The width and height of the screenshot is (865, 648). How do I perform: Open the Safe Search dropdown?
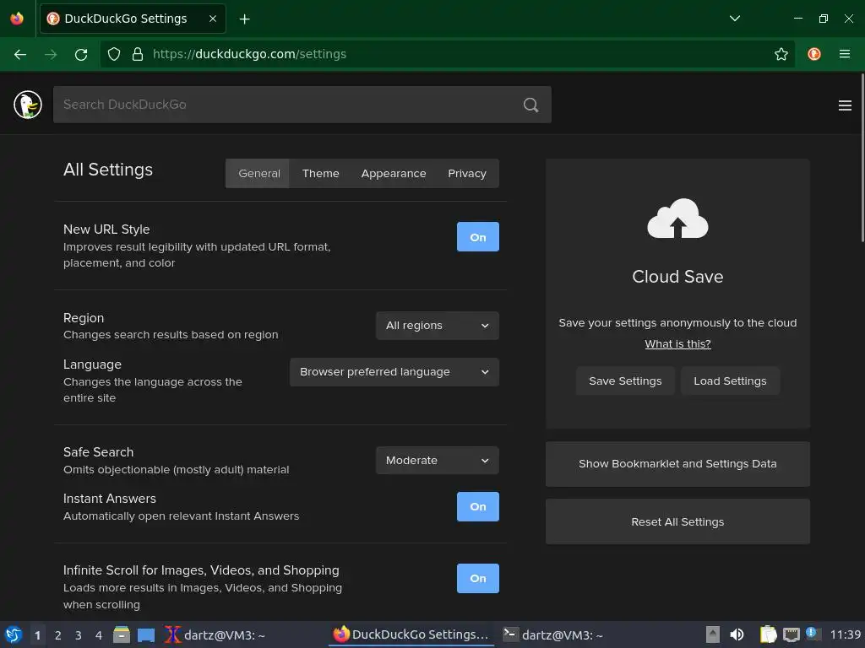click(438, 460)
